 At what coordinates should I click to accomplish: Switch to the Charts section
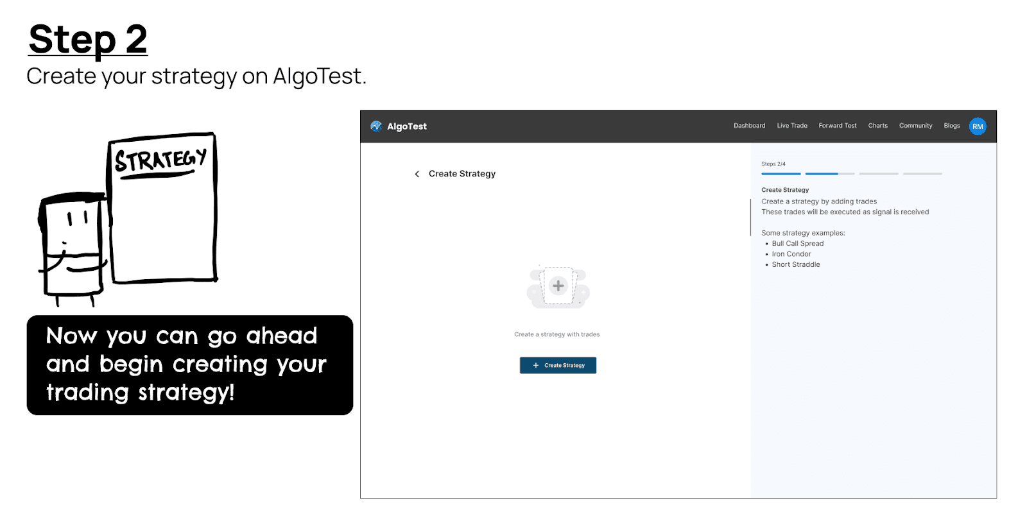pos(877,126)
